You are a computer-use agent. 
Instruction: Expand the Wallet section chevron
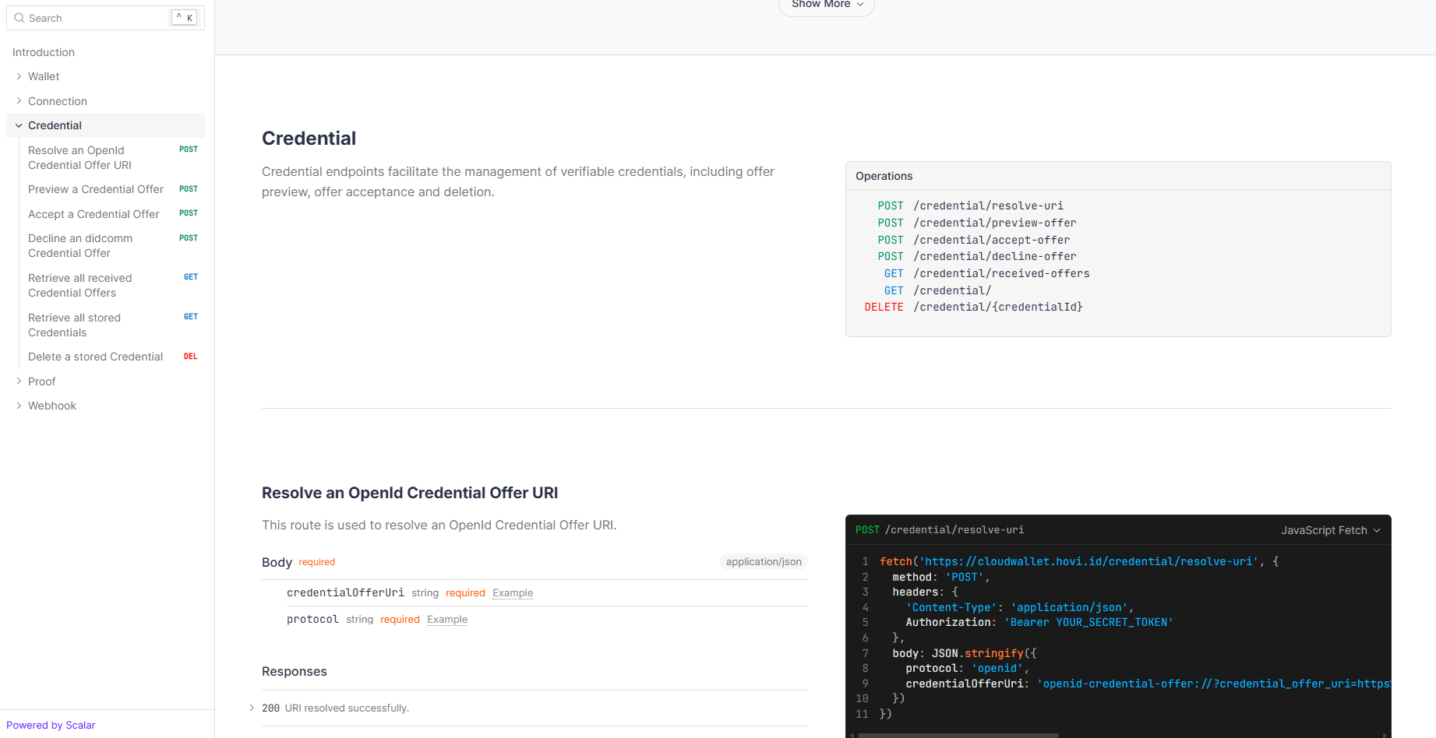(19, 76)
